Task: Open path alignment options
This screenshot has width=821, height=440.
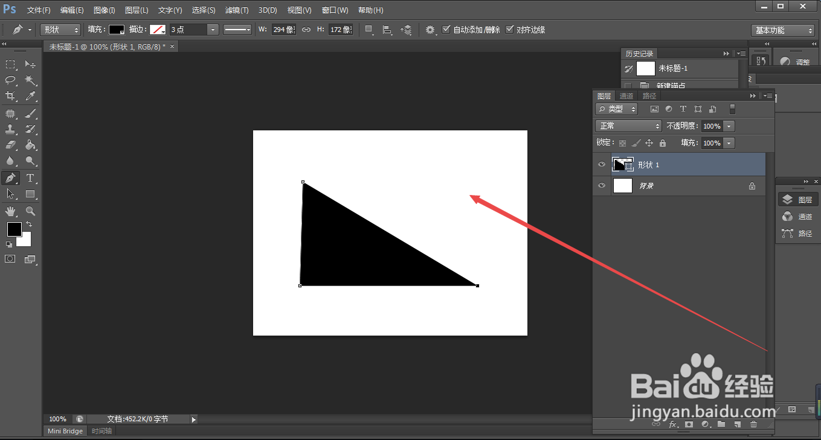Action: (x=388, y=30)
